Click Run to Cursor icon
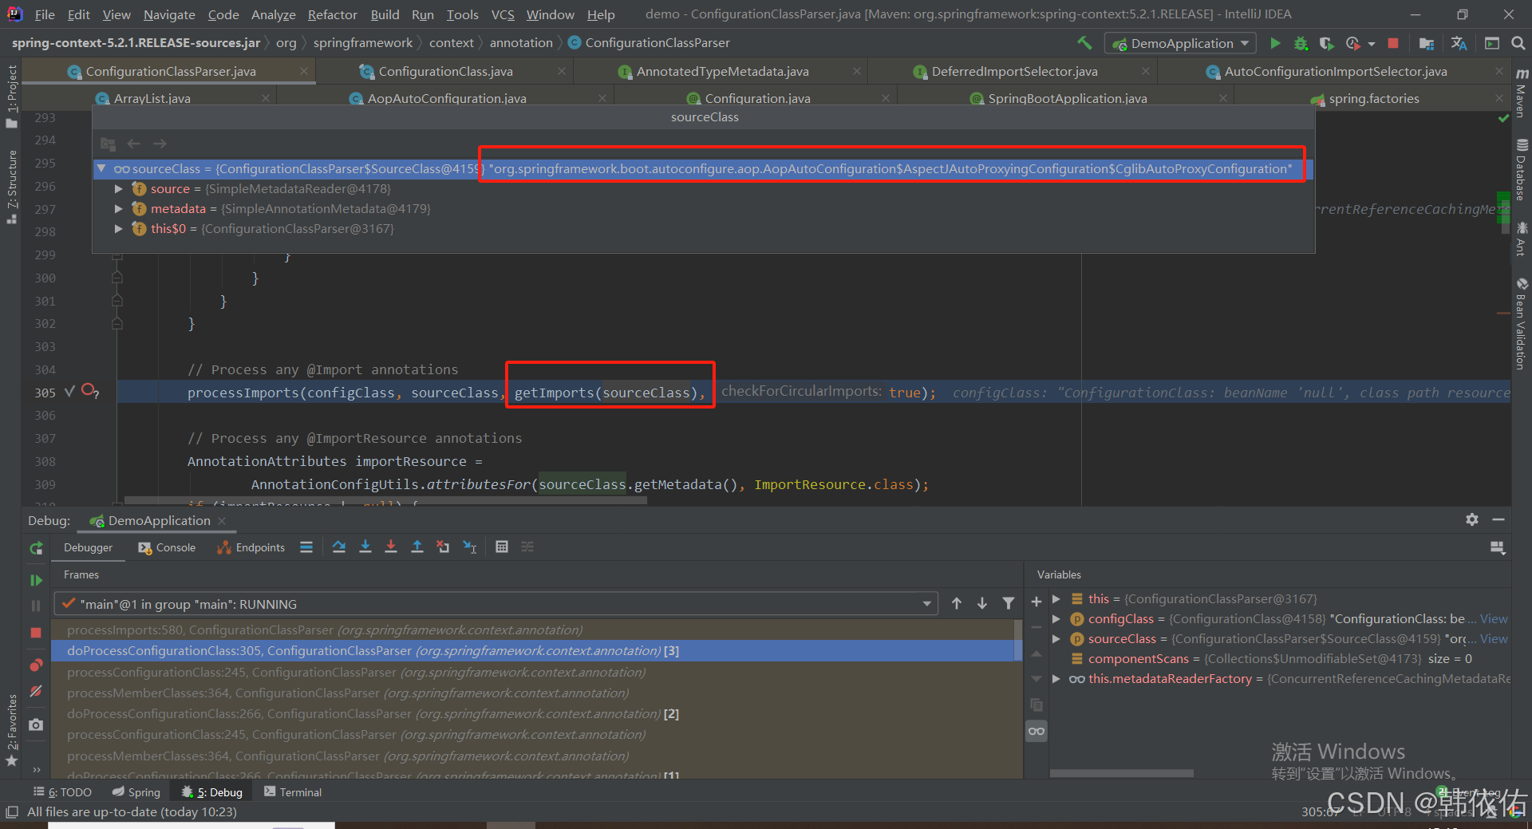 [x=470, y=547]
